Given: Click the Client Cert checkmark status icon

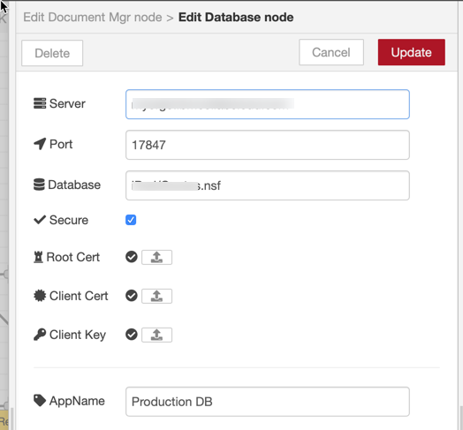Looking at the screenshot, I should pyautogui.click(x=132, y=296).
